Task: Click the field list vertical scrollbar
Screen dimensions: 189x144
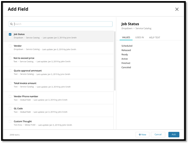Action: click(115, 61)
